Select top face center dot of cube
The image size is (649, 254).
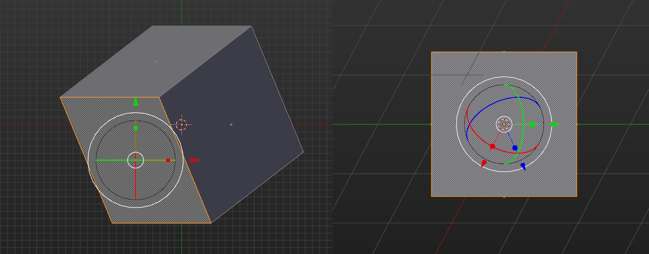155,61
